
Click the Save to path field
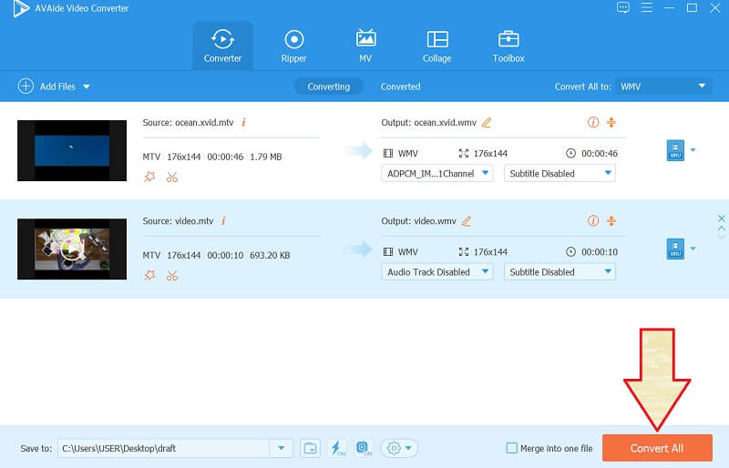point(164,449)
